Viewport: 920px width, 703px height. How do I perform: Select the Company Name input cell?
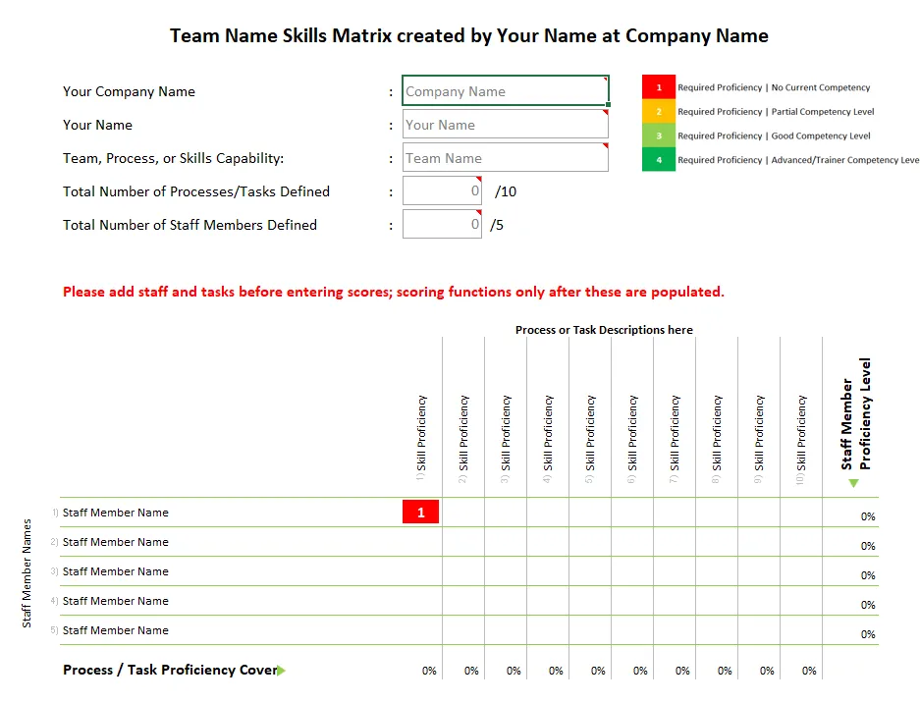pos(506,91)
